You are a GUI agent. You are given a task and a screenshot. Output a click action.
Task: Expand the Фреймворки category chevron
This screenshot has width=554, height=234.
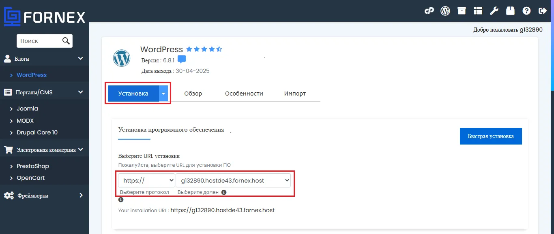[x=81, y=196]
